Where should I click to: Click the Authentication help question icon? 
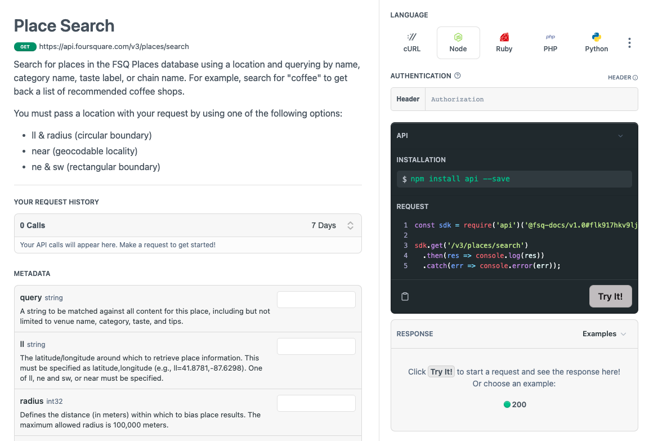coord(458,76)
